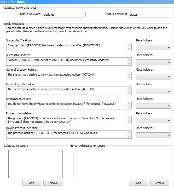This screenshot has width=174, height=191.
Task: Click the up arrow of Invalid Process Identifier scrollbar
Action: click(x=129, y=133)
